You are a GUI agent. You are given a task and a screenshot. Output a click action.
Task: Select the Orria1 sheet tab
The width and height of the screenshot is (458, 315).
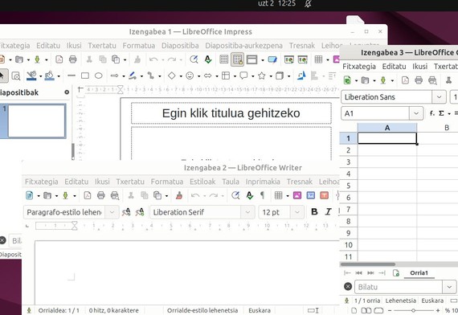419,273
